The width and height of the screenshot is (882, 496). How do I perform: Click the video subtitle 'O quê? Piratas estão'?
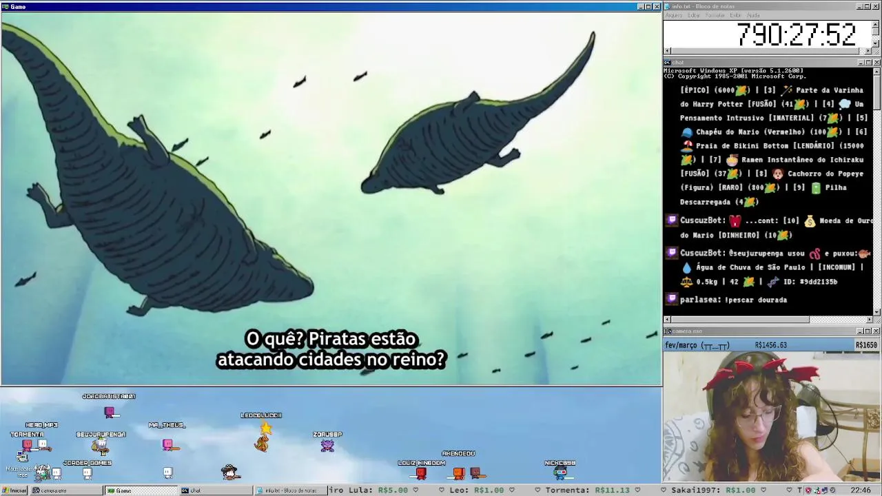(331, 339)
